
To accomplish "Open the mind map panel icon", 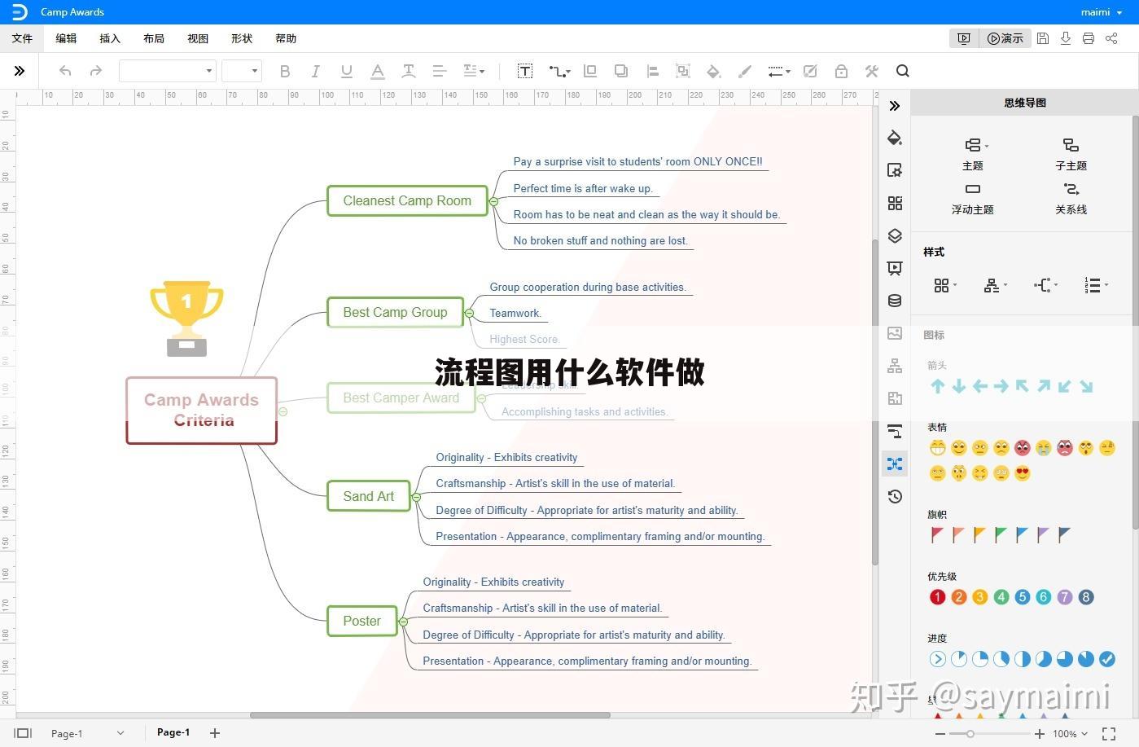I will pos(895,464).
